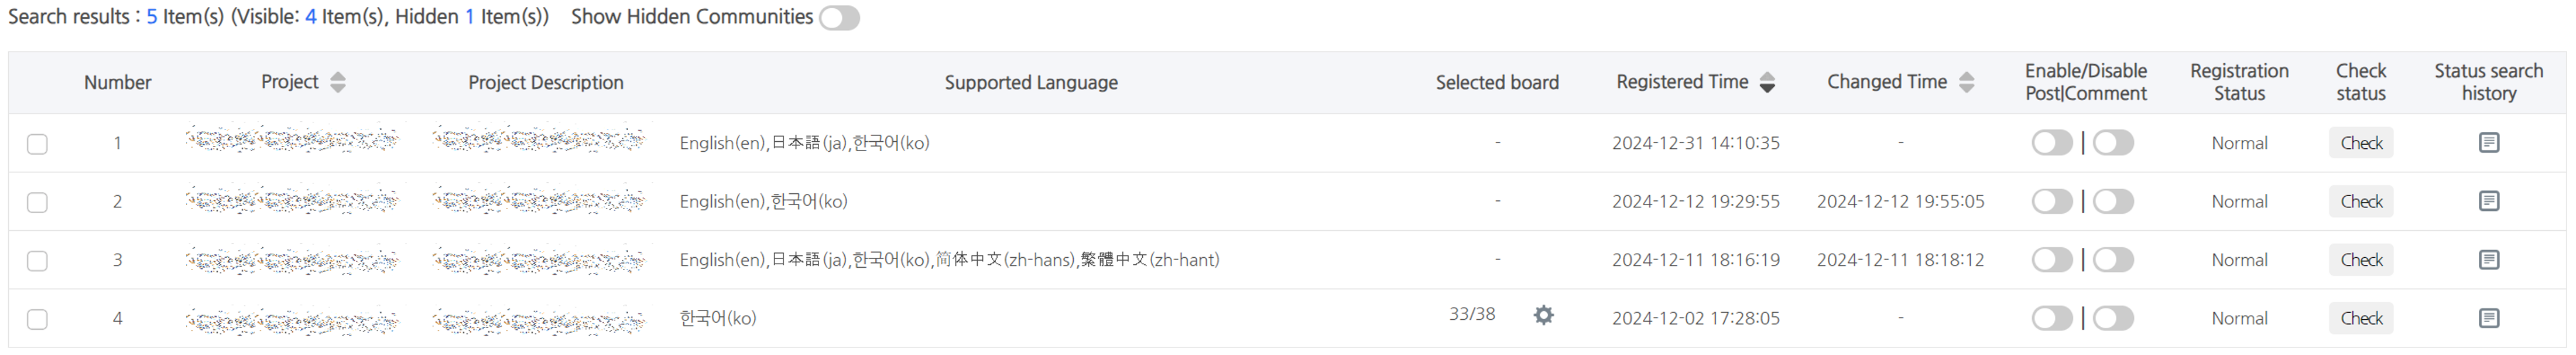Sort table by Registered Time
Viewport: 2576px width, 355px height.
[x=1767, y=82]
